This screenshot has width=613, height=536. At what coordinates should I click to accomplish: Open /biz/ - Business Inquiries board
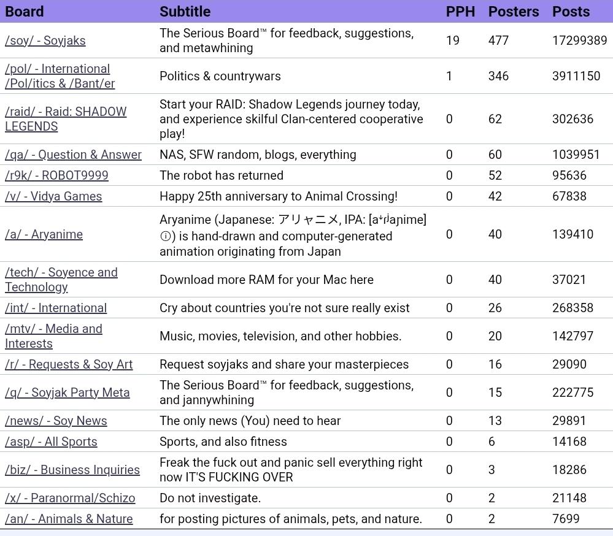click(72, 470)
